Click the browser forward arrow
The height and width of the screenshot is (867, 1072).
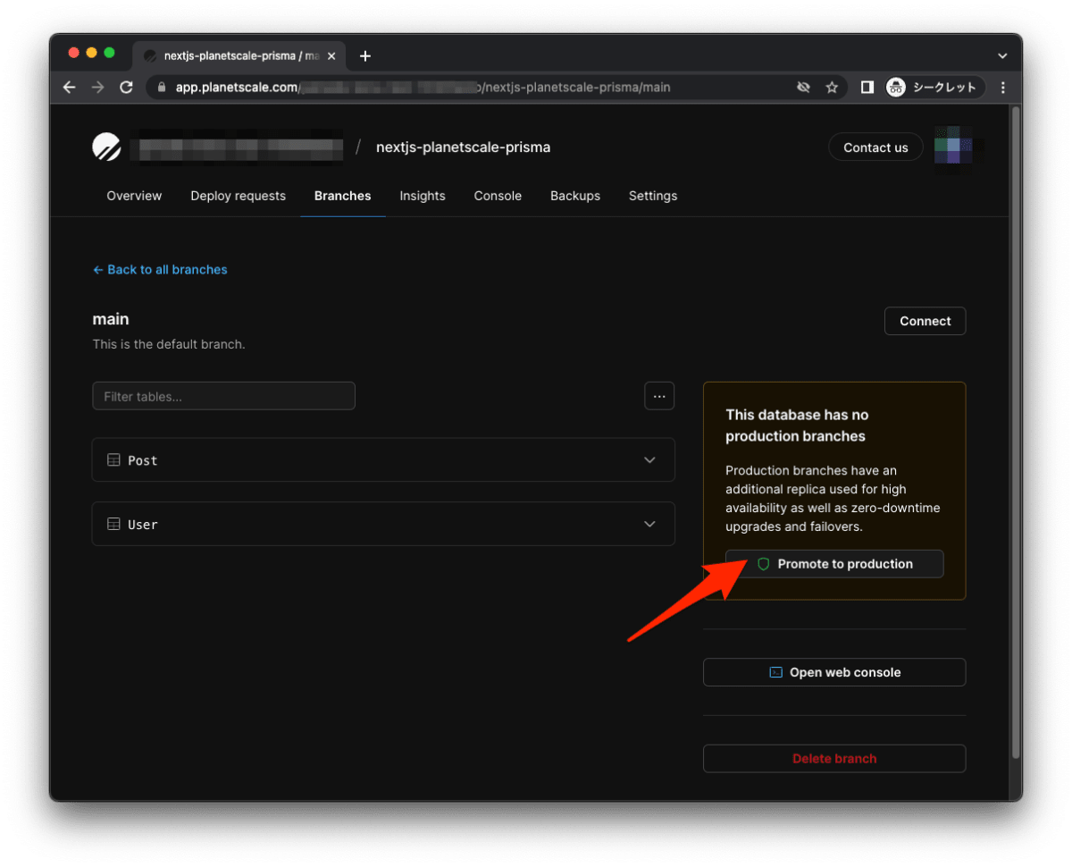click(x=98, y=88)
